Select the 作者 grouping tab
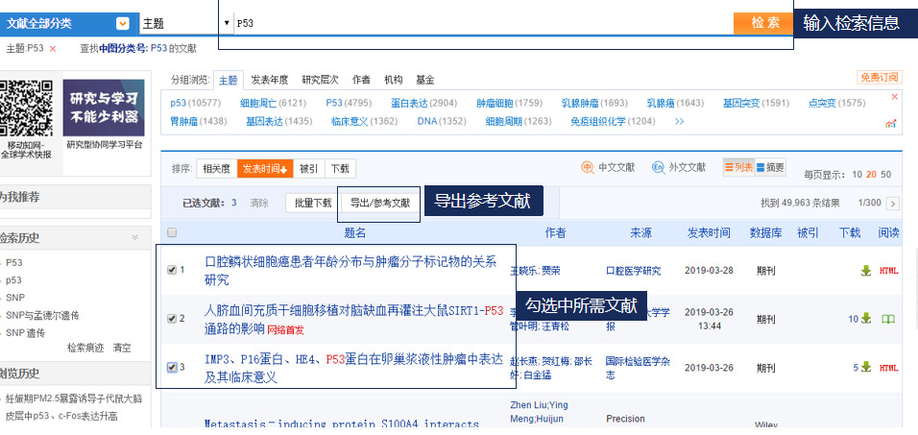Screen dimensions: 918x435 361,80
